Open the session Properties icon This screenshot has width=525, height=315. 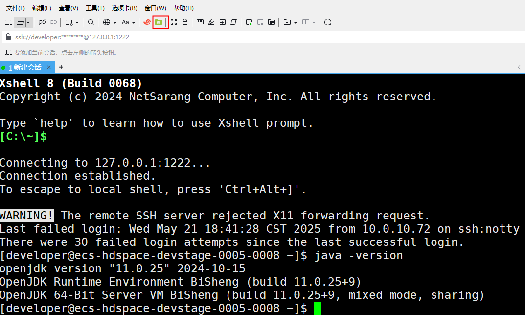(x=69, y=23)
